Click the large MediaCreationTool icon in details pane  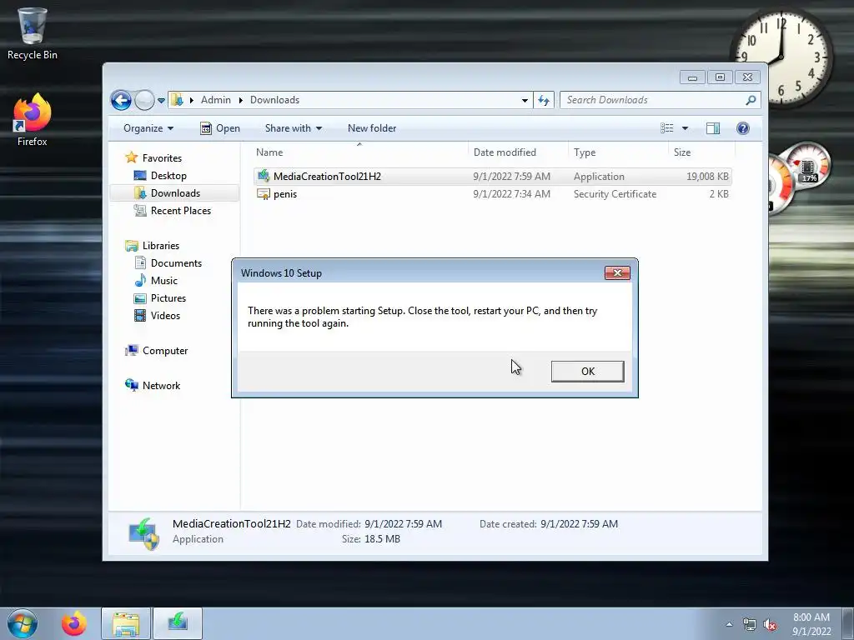click(143, 534)
